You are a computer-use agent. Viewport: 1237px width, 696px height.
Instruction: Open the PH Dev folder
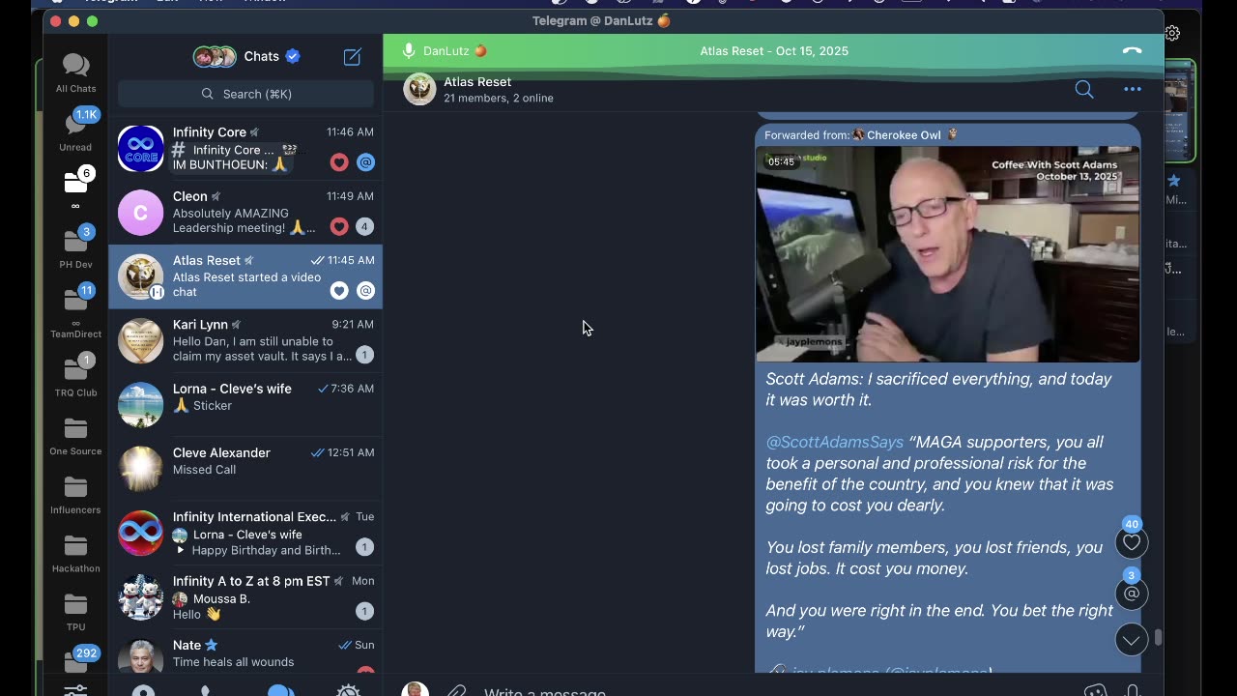coord(75,246)
